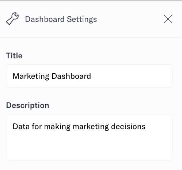The width and height of the screenshot is (182, 170).
Task: Click the wrench settings icon
Action: click(12, 19)
